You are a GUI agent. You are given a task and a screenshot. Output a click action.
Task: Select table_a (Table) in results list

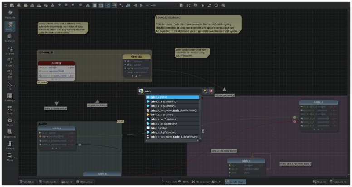172,97
